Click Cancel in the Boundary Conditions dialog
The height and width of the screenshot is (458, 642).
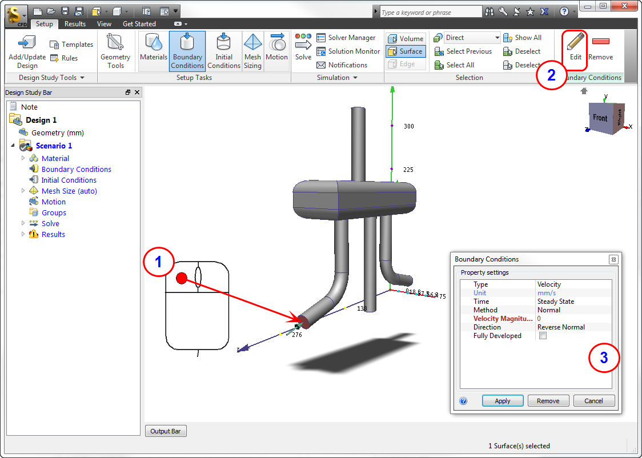pos(593,401)
